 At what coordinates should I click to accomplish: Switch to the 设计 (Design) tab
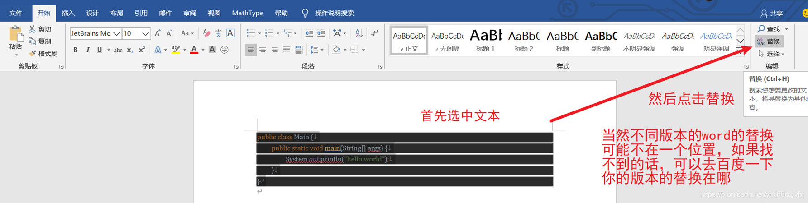coord(92,13)
